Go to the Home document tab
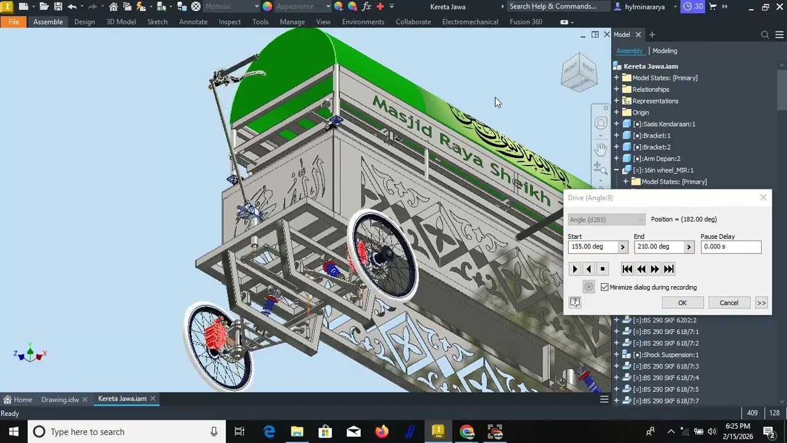This screenshot has width=787, height=443. pyautogui.click(x=18, y=399)
